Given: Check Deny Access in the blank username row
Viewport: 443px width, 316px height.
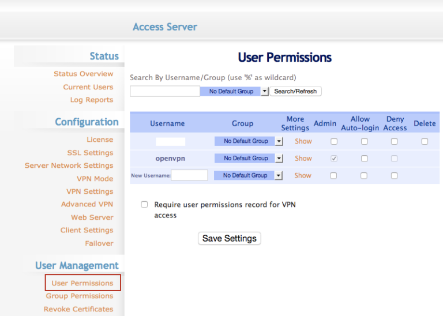Looking at the screenshot, I should (395, 141).
